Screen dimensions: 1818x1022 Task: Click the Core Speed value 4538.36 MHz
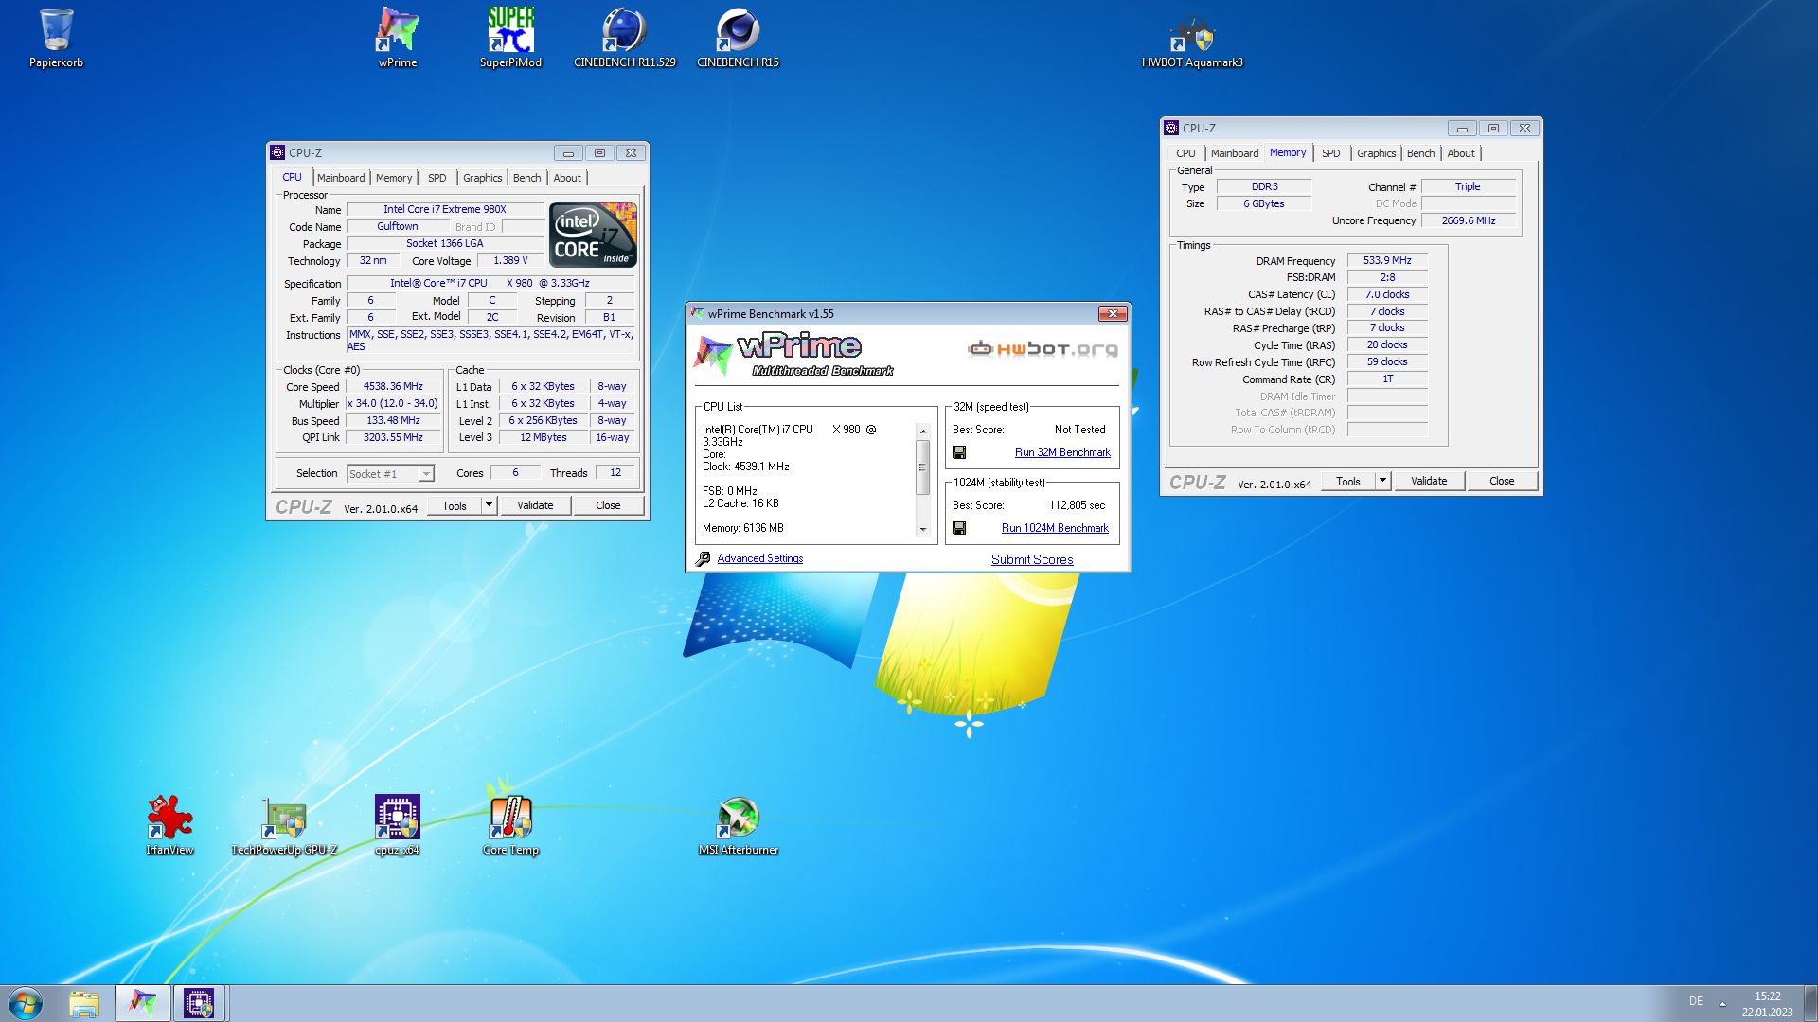click(x=393, y=386)
